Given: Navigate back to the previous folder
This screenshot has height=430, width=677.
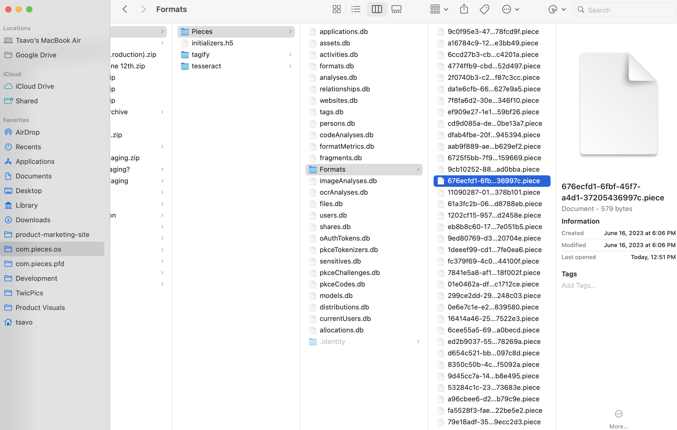Looking at the screenshot, I should click(x=125, y=9).
